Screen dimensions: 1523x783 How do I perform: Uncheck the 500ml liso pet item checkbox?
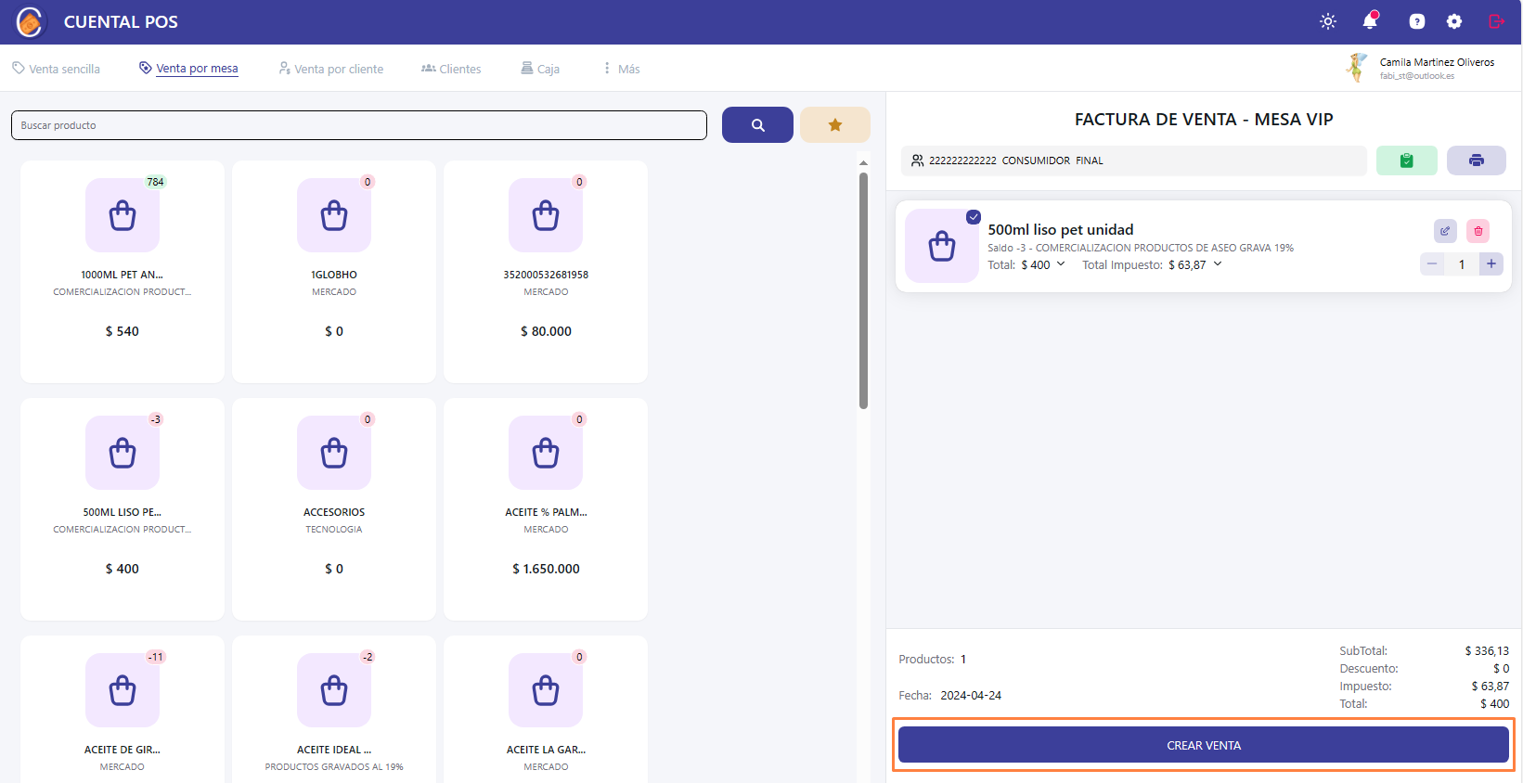pyautogui.click(x=974, y=217)
